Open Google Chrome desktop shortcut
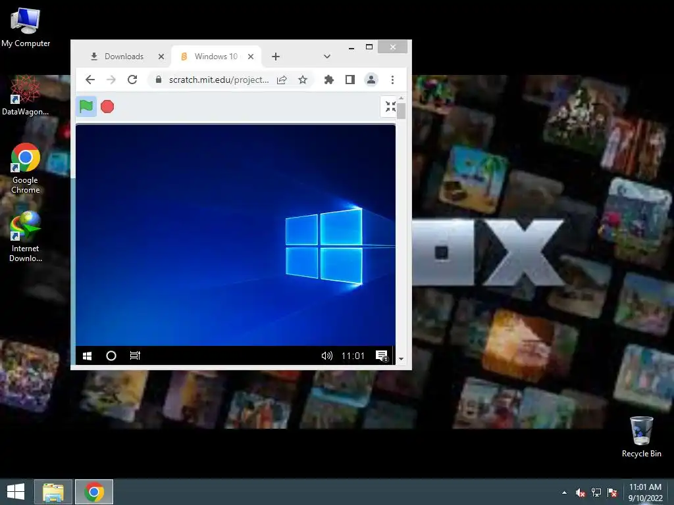674x505 pixels. (x=26, y=168)
